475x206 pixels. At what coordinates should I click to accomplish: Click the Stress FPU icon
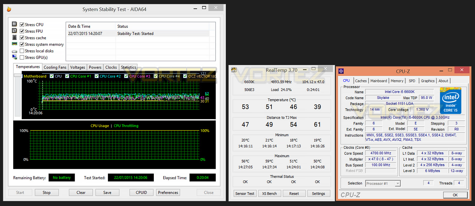coord(14,31)
